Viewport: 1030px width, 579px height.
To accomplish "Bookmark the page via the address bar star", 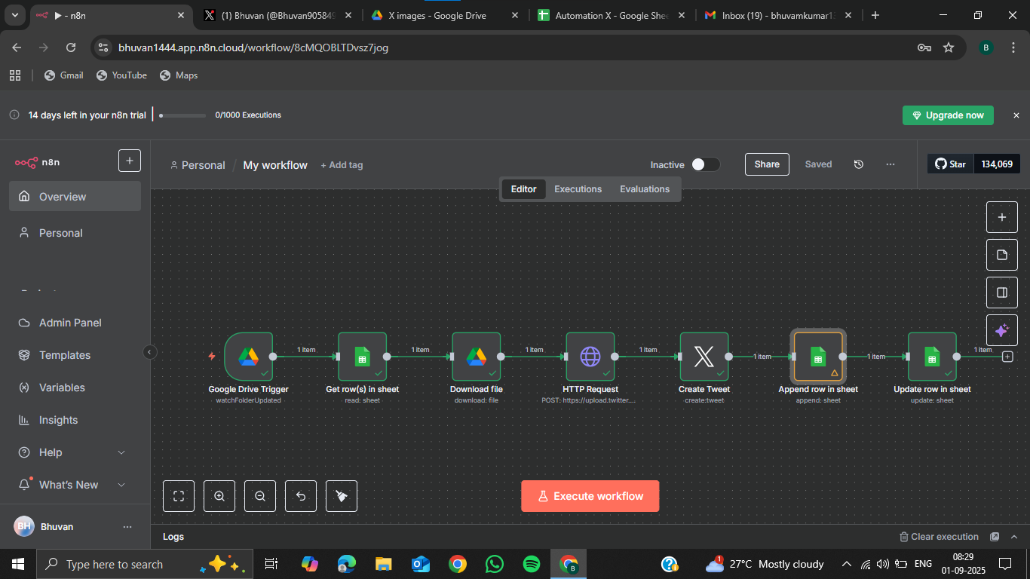I will [x=949, y=47].
